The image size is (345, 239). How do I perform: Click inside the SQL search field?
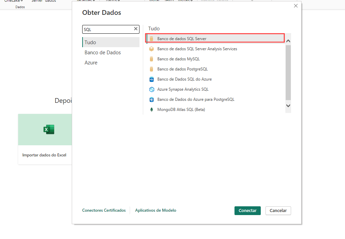click(108, 29)
